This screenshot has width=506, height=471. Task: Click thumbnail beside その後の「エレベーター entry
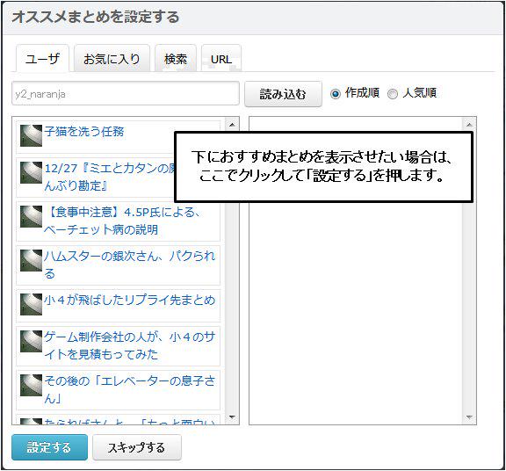(31, 385)
